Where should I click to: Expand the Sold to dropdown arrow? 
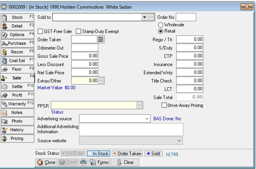pyautogui.click(x=144, y=17)
